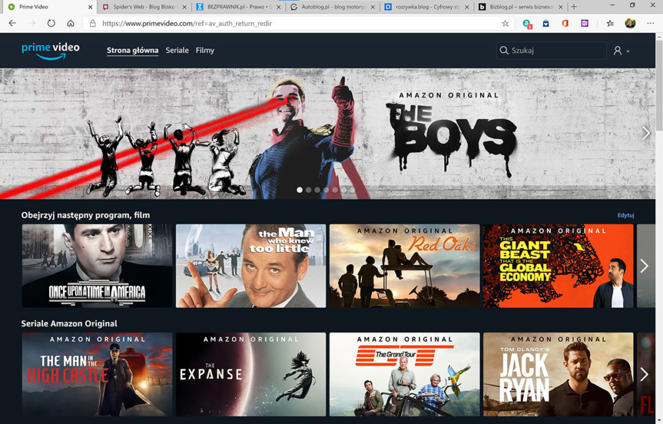The width and height of the screenshot is (663, 424).
Task: Click the green extension icon with badge
Action: [527, 24]
